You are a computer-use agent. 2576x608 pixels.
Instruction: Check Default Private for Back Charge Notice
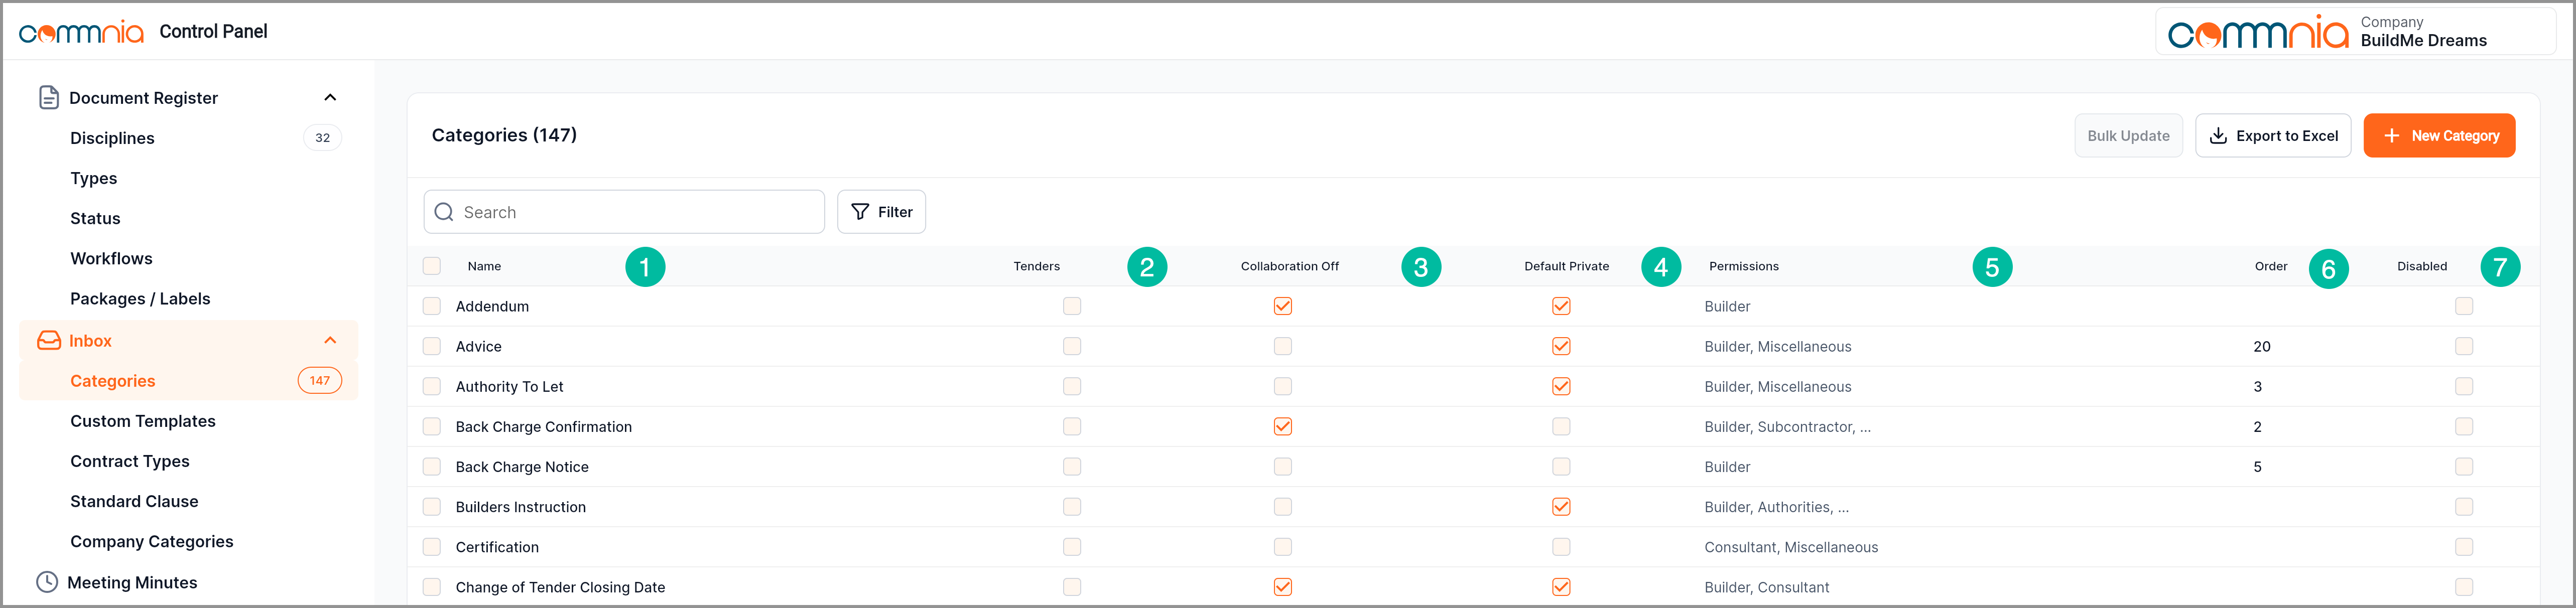coord(1560,467)
